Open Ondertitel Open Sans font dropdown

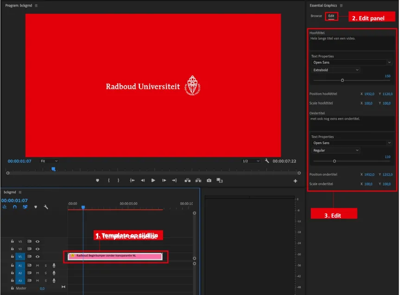pyautogui.click(x=352, y=143)
